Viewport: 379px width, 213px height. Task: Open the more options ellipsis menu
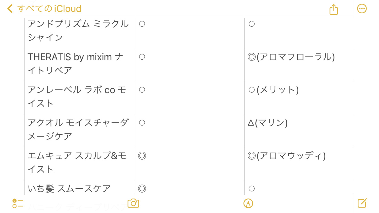[x=362, y=9]
